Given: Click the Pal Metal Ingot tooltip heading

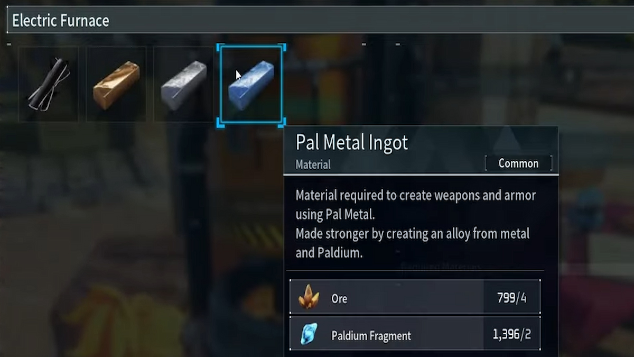Looking at the screenshot, I should [352, 143].
